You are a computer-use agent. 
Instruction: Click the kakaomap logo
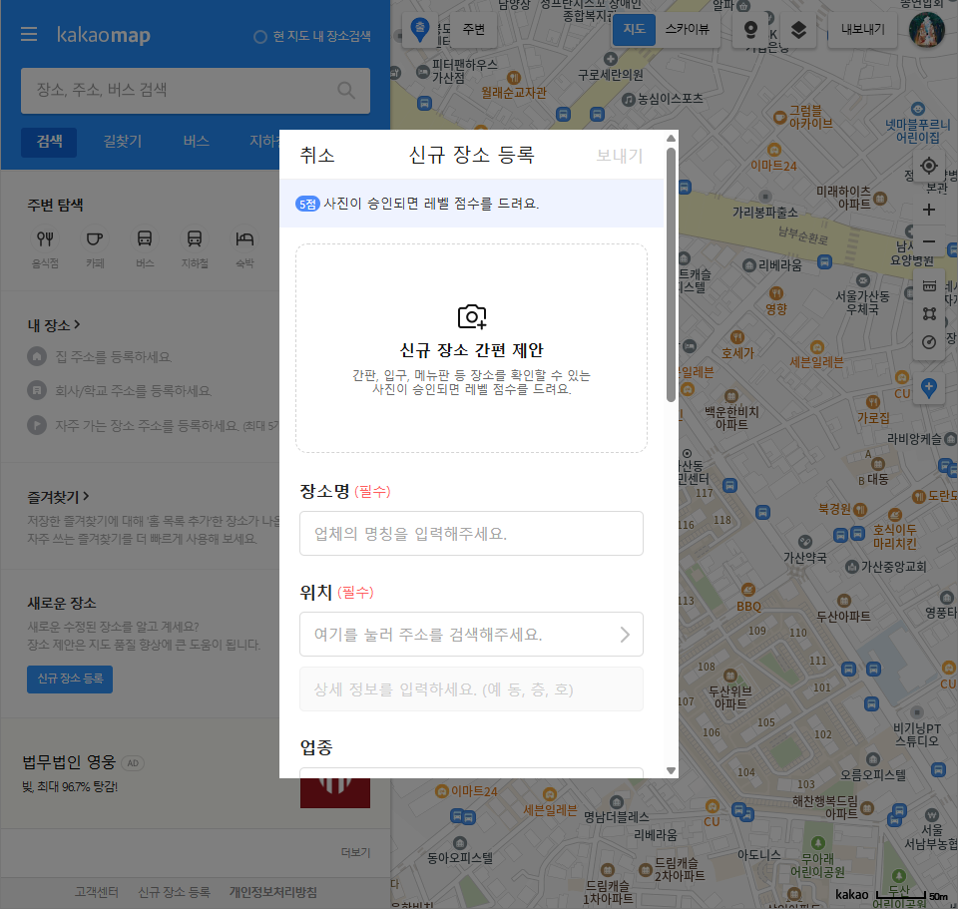(103, 35)
